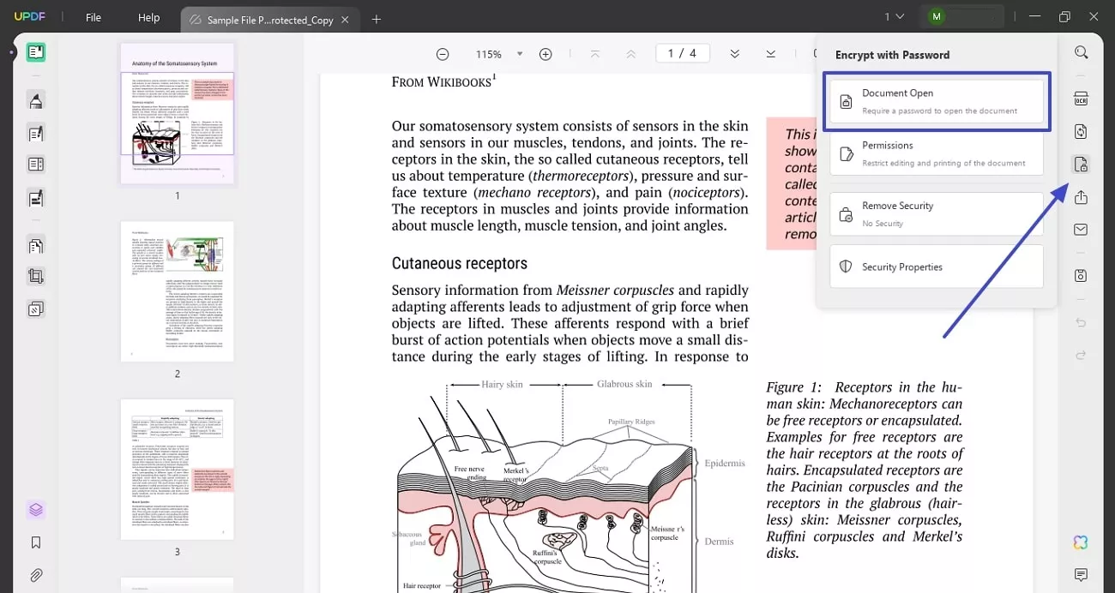Jump to the last page arrow

click(770, 54)
